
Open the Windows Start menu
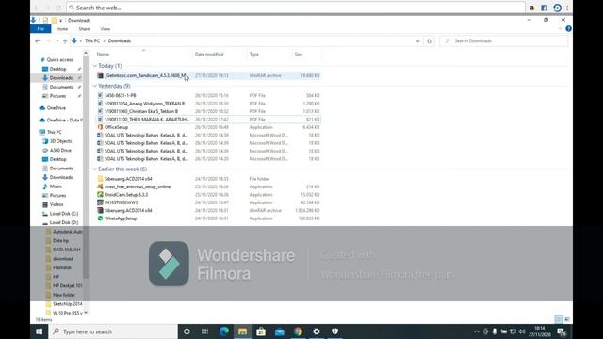click(40, 331)
